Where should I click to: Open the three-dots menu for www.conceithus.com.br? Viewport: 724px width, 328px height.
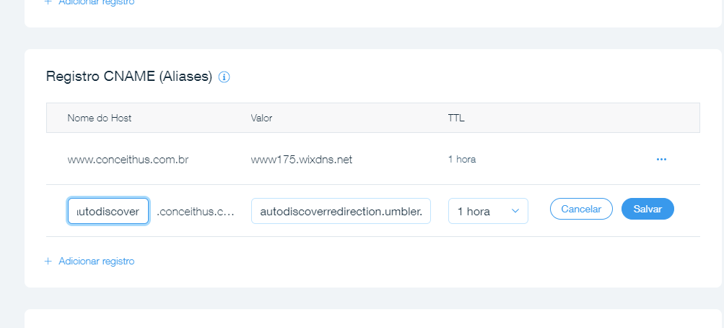(661, 159)
